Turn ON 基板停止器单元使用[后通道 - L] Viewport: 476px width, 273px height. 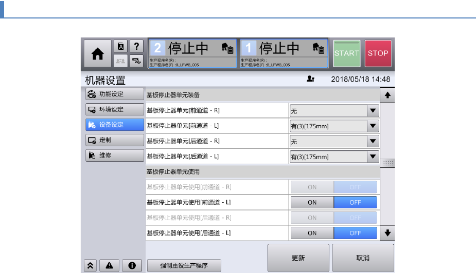(312, 233)
